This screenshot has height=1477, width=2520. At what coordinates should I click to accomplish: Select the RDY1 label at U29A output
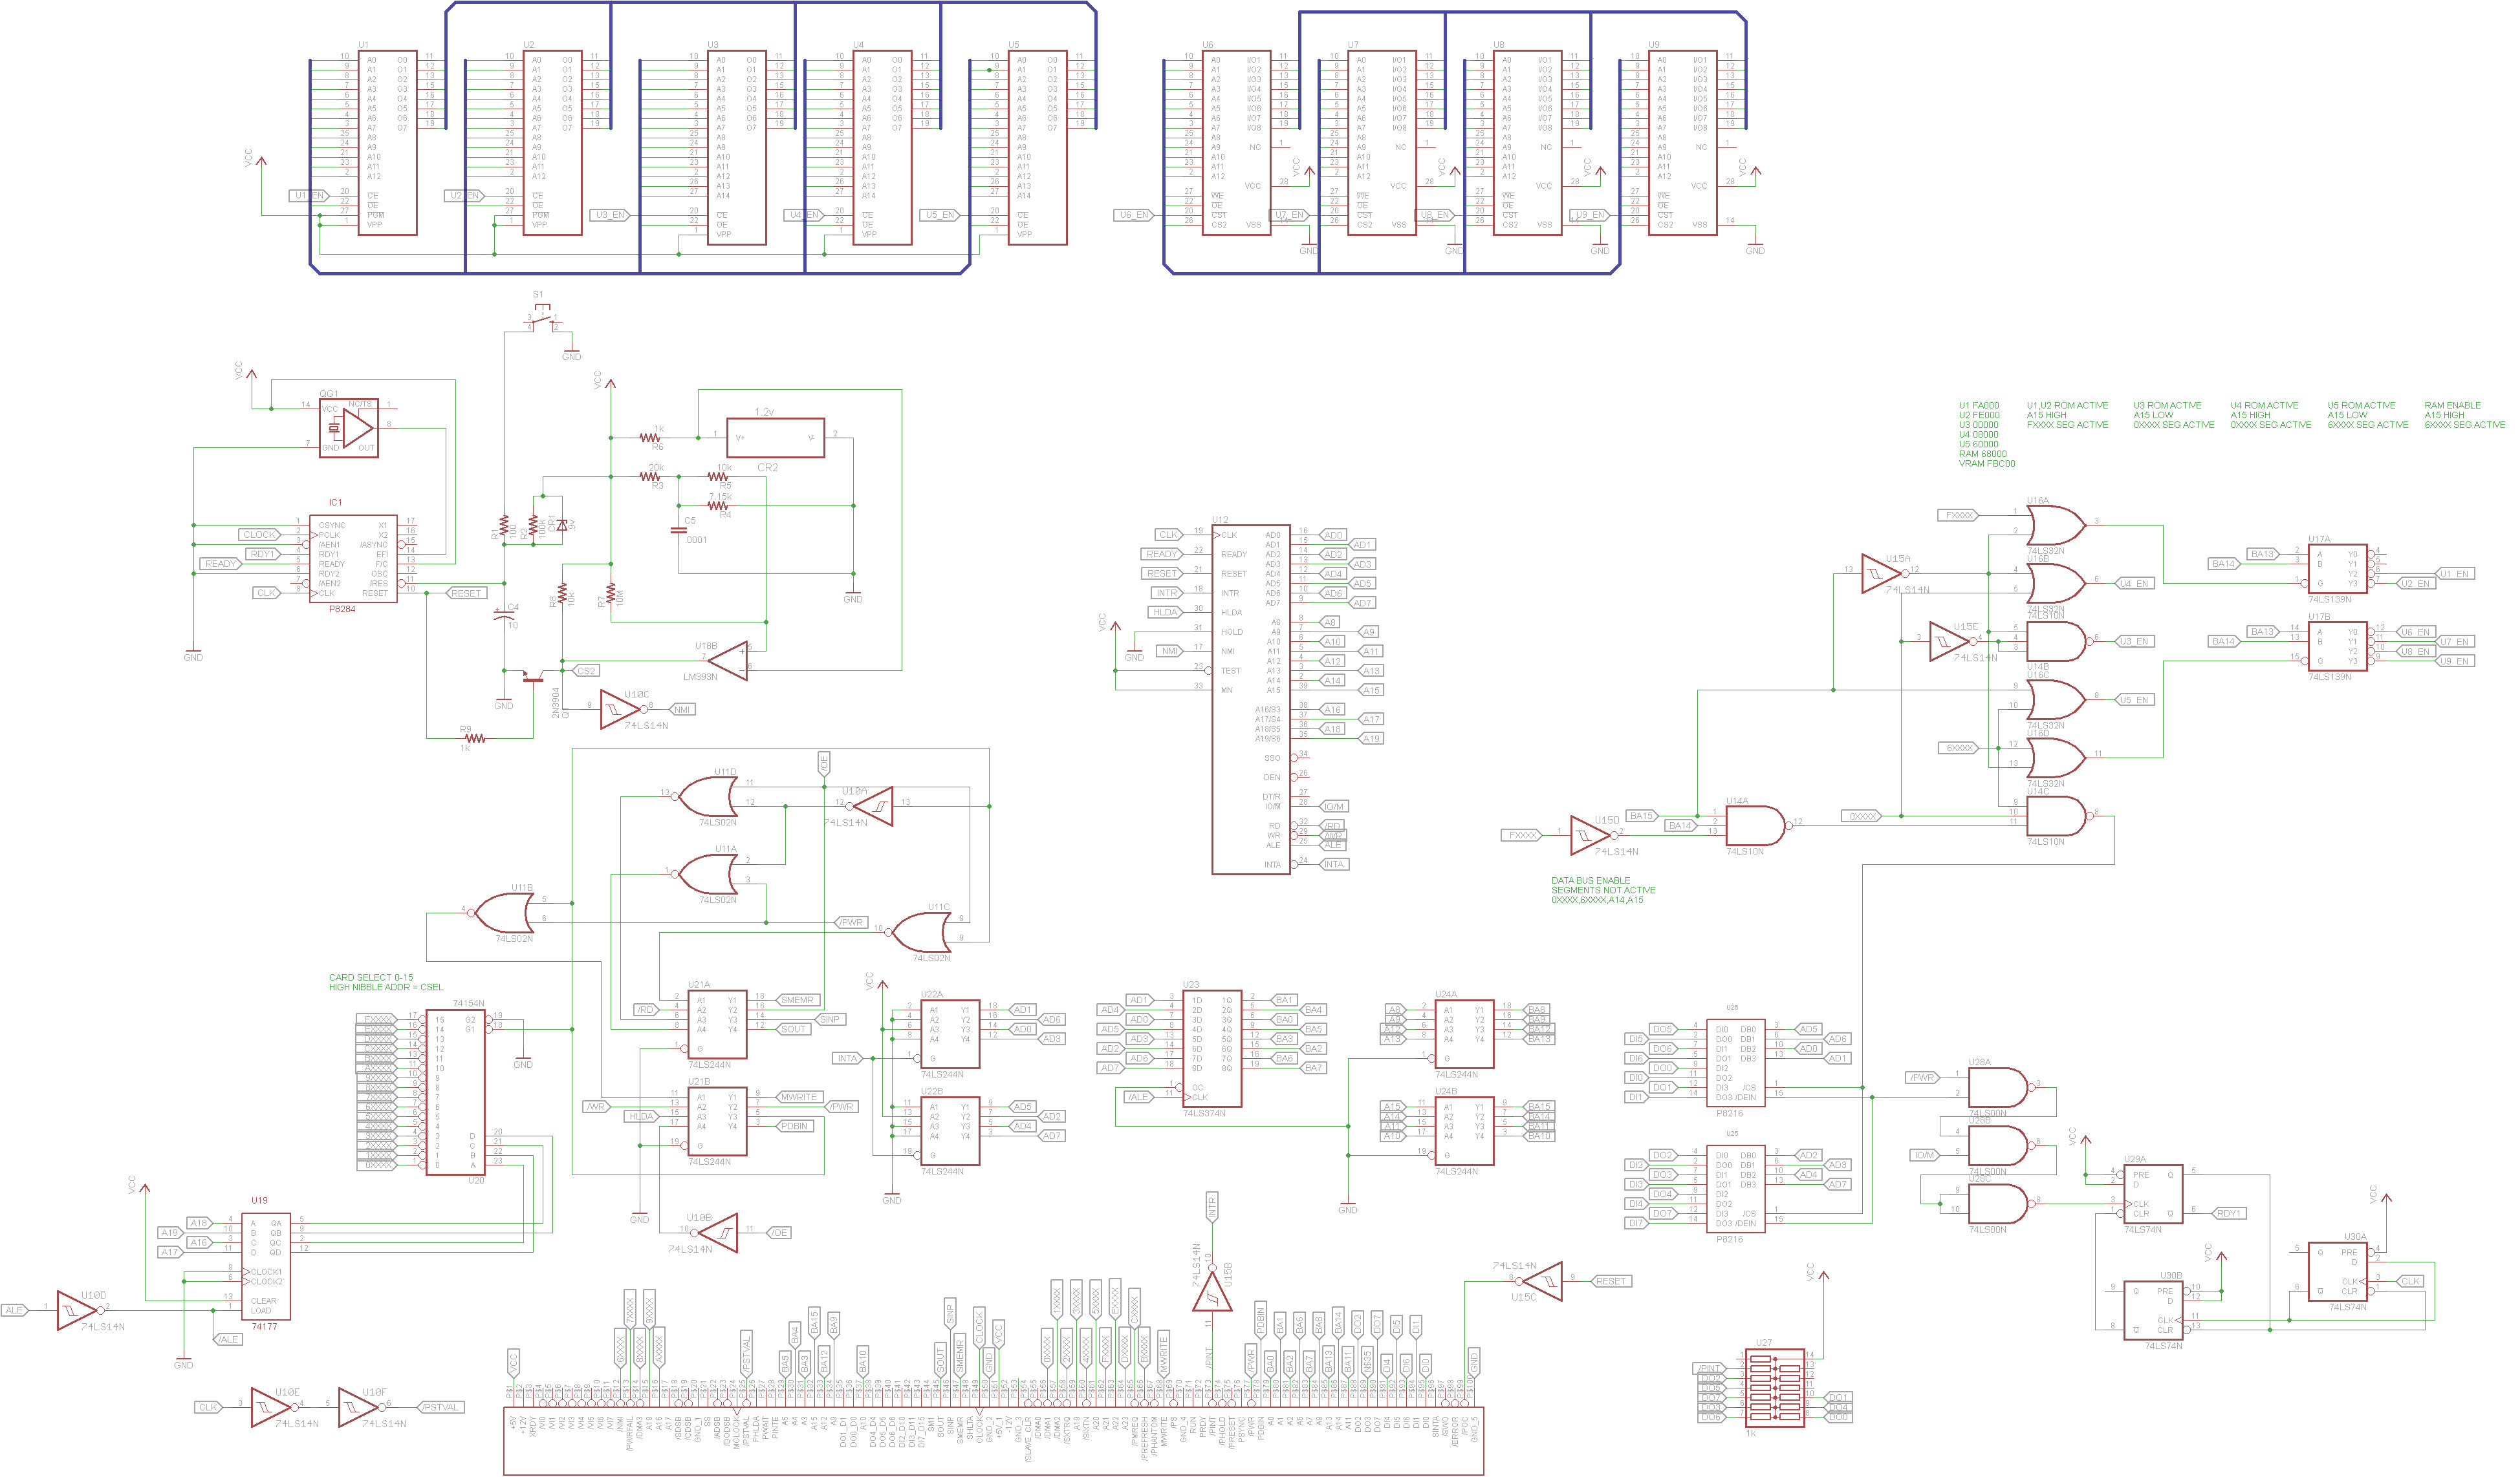(x=2229, y=1213)
